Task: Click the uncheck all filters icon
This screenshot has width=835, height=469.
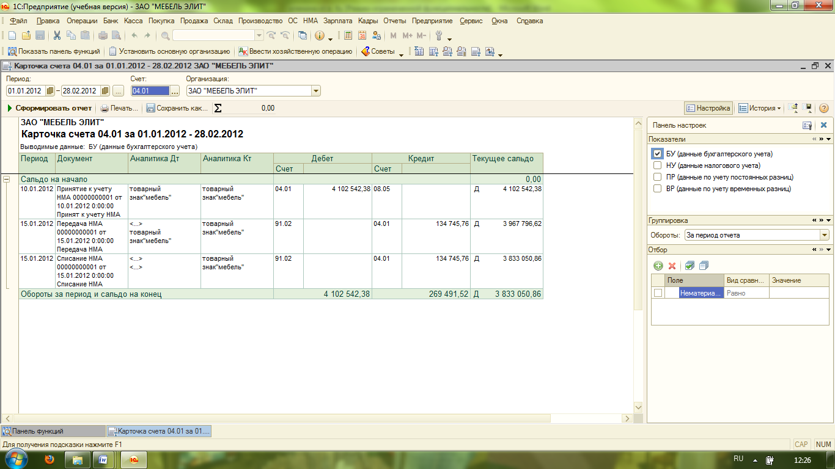Action: 704,266
